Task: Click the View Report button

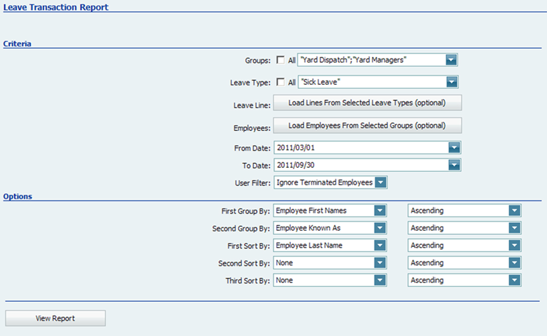Action: tap(55, 318)
